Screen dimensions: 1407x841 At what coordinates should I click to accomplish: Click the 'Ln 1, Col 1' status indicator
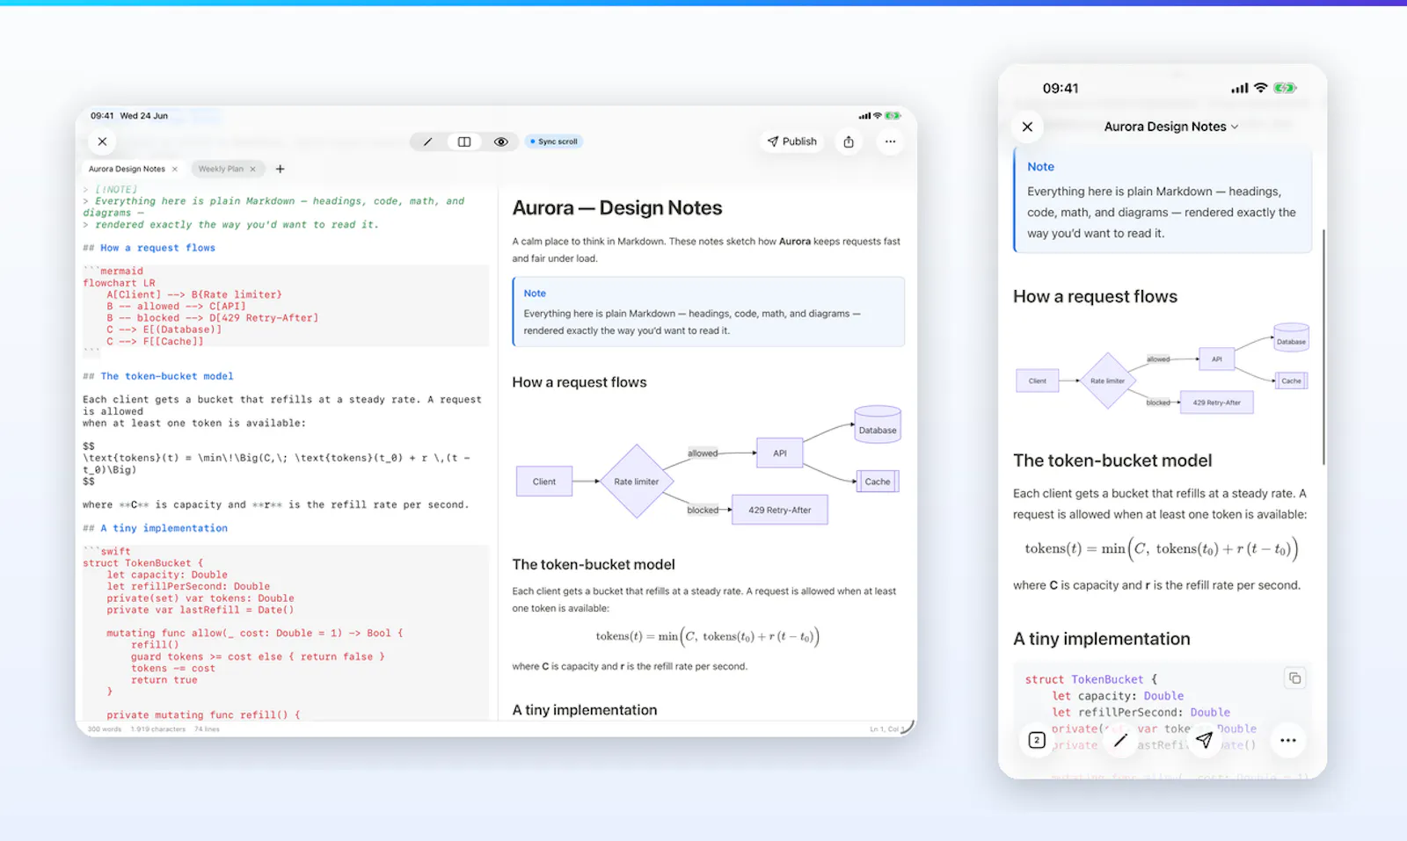click(x=887, y=729)
